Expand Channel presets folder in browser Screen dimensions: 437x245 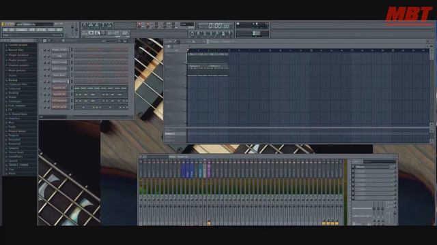click(x=18, y=65)
